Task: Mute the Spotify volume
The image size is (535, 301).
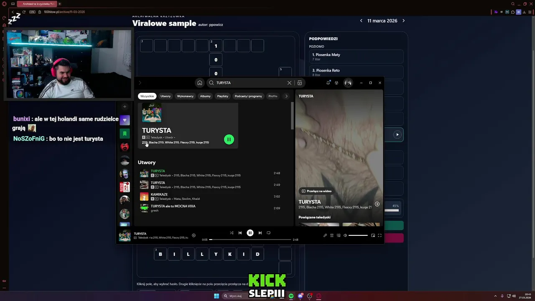Action: point(345,235)
